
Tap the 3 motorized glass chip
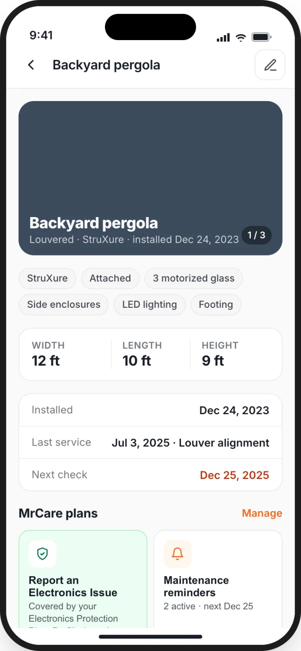tap(194, 279)
